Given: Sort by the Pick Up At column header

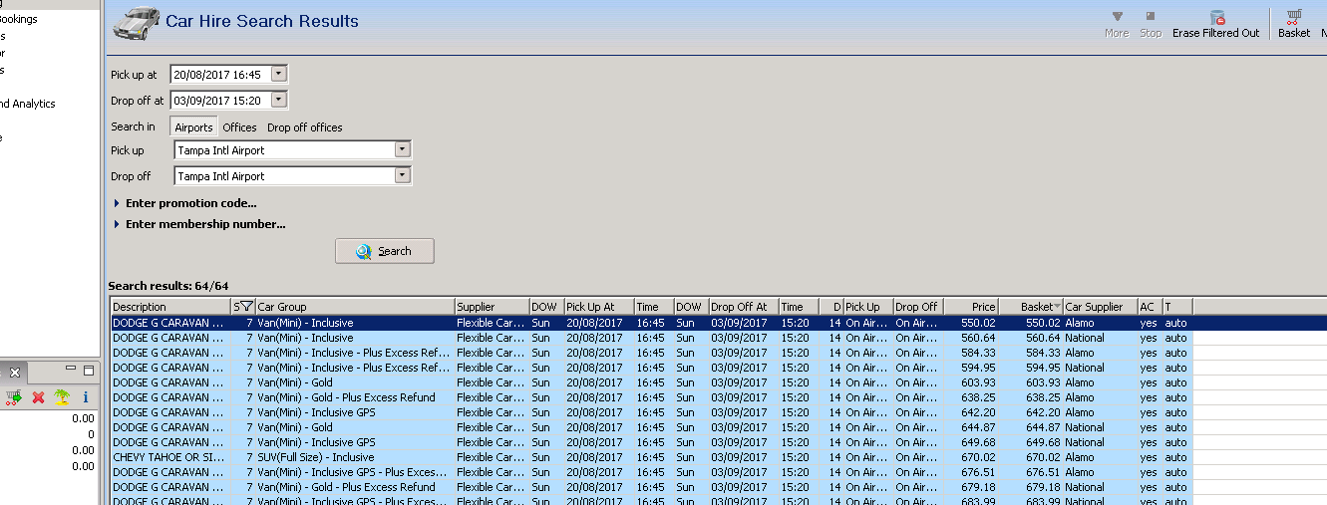Looking at the screenshot, I should [x=598, y=307].
